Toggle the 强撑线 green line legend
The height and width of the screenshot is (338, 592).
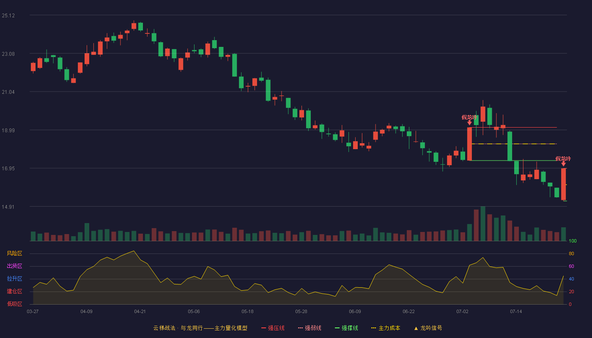pyautogui.click(x=346, y=328)
